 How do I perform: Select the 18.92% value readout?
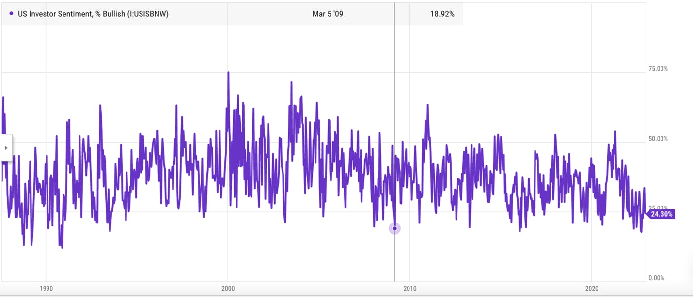(x=442, y=14)
